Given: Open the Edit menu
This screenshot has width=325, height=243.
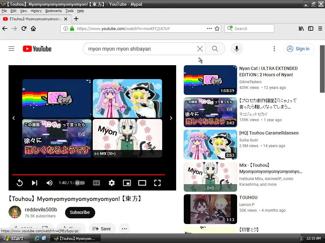Looking at the screenshot, I should pyautogui.click(x=13, y=11).
